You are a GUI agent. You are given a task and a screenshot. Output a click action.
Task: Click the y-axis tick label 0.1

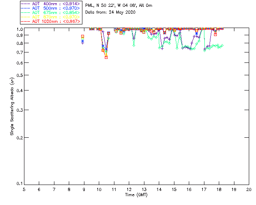pyautogui.click(x=20, y=184)
